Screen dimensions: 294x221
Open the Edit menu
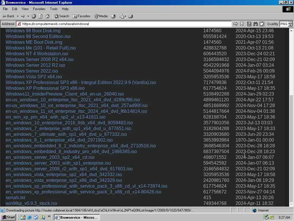tap(15, 9)
